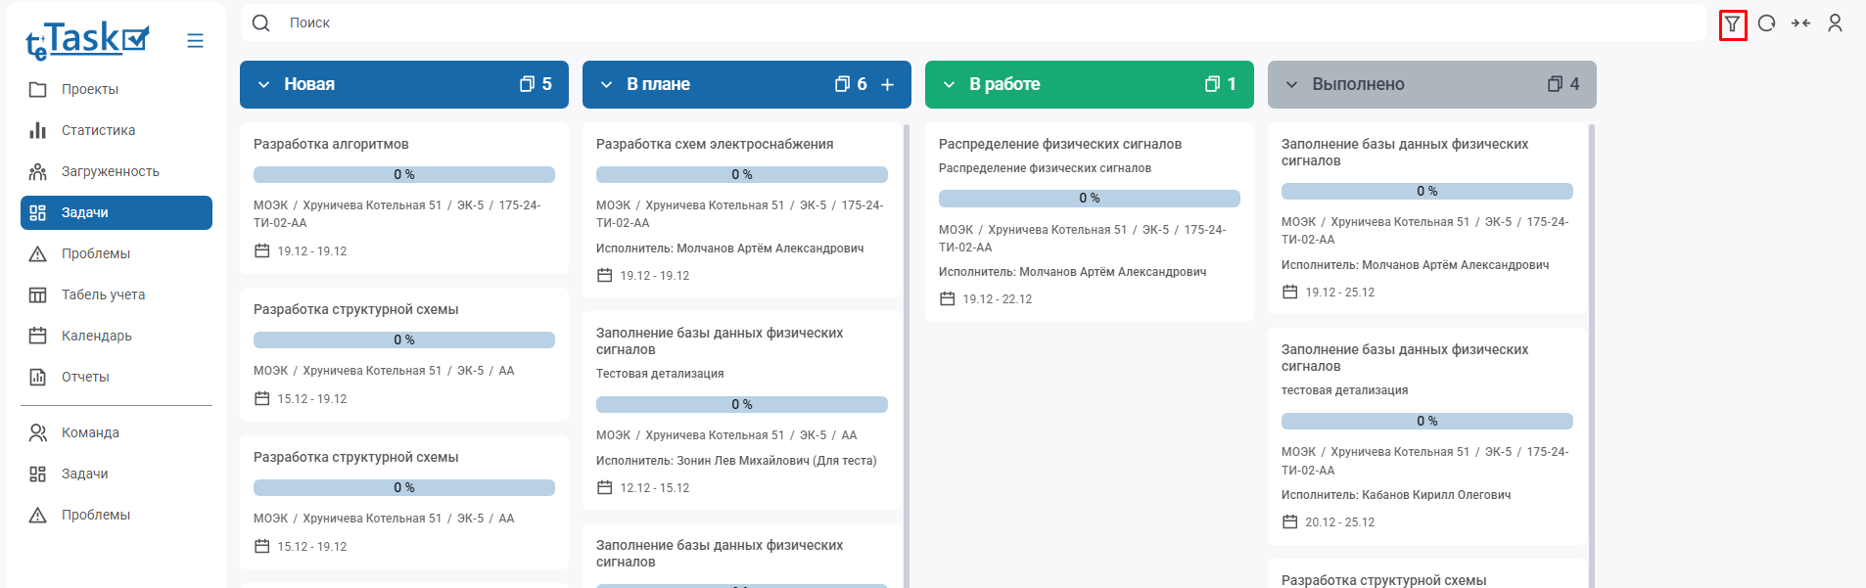Click the search magnifier icon

point(261,23)
